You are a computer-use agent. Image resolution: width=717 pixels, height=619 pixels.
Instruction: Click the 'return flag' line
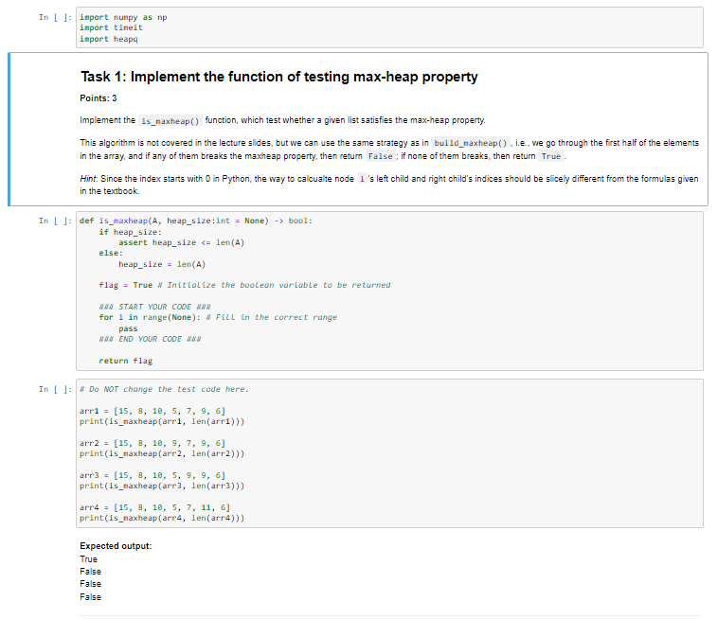(126, 361)
